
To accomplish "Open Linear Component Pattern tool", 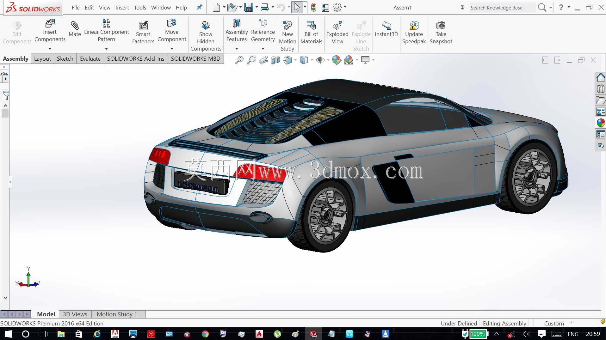I will pos(106,30).
